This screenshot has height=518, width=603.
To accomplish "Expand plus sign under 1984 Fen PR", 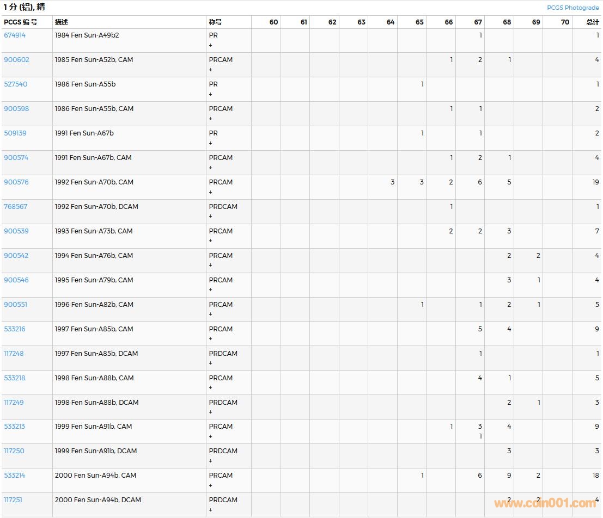I will [x=211, y=45].
